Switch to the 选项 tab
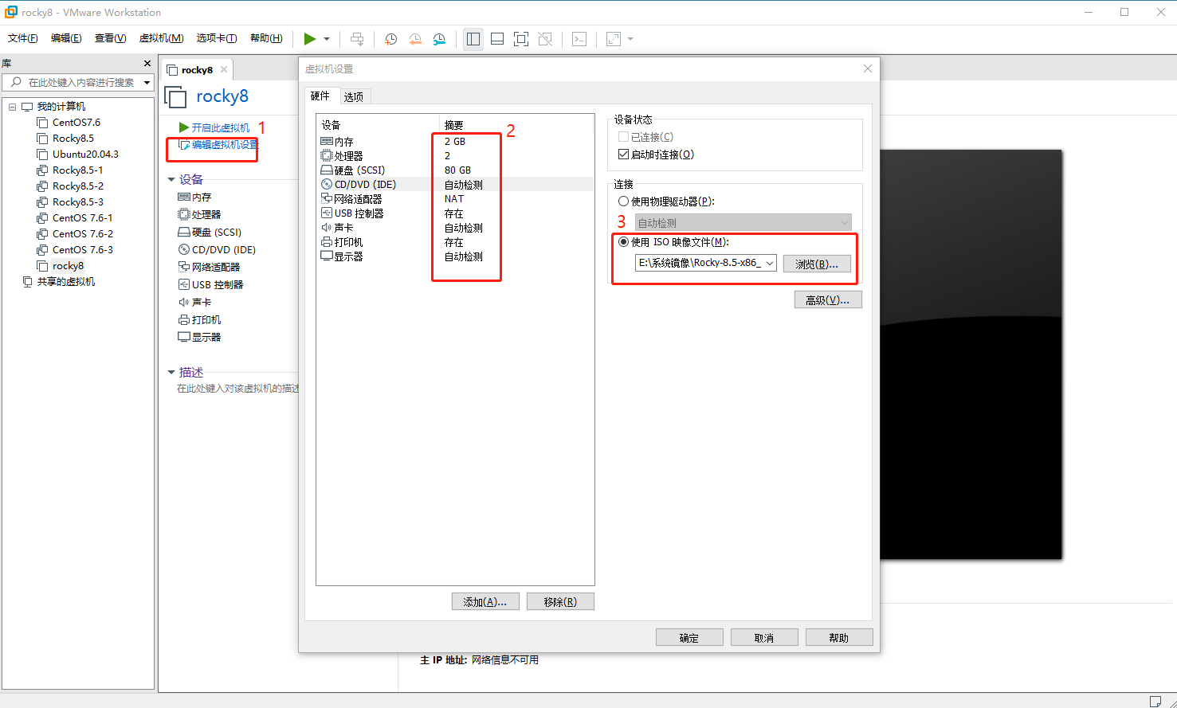Image resolution: width=1177 pixels, height=708 pixels. pos(354,97)
